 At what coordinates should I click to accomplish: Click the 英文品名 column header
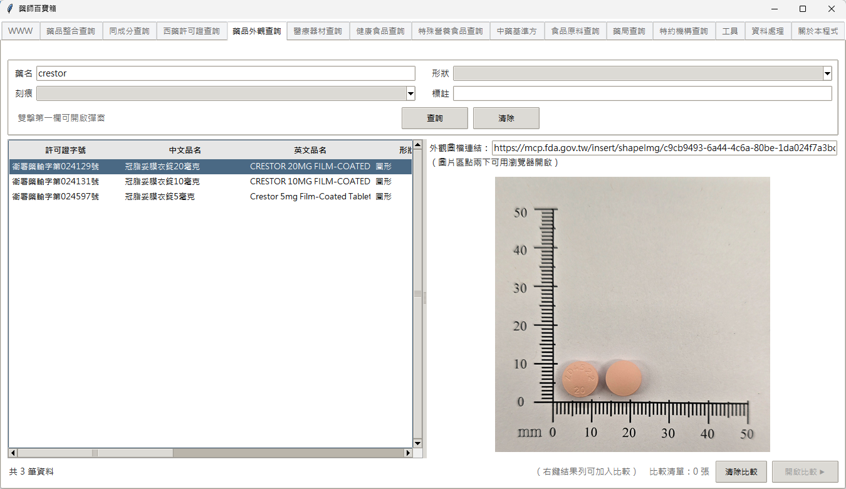click(310, 150)
